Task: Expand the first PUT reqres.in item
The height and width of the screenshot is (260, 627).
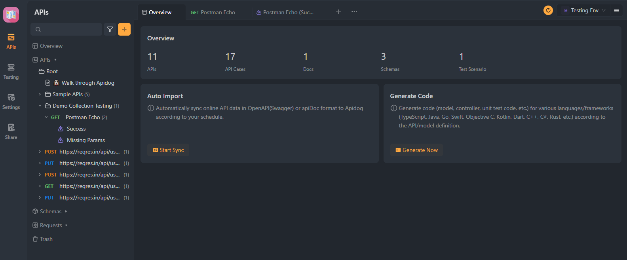Action: [40, 163]
